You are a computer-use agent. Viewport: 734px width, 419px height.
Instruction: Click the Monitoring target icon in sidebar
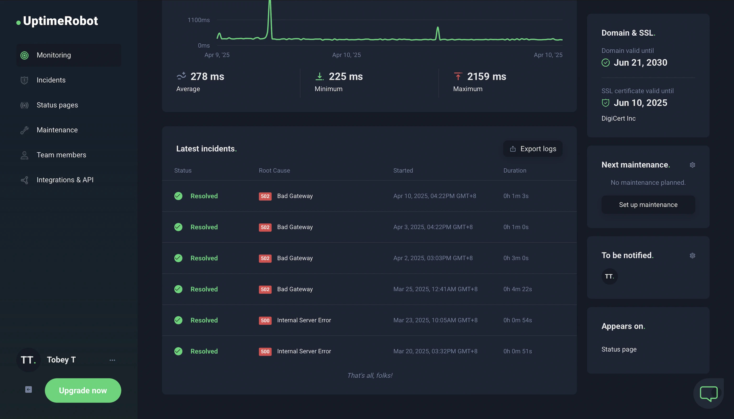click(25, 55)
